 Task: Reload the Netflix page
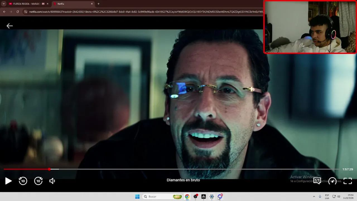(x=18, y=12)
